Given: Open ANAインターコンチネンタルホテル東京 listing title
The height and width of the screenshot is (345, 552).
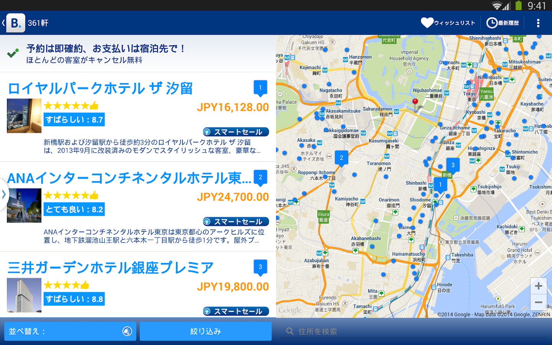Looking at the screenshot, I should [x=130, y=178].
